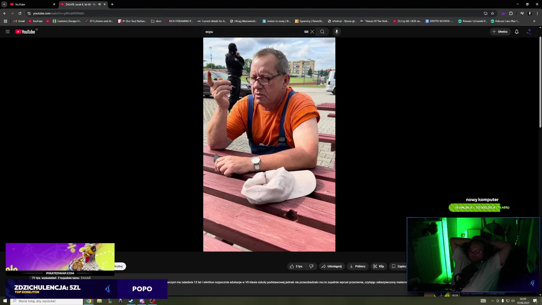Go back in browser history
Image resolution: width=542 pixels, height=305 pixels.
point(5,13)
